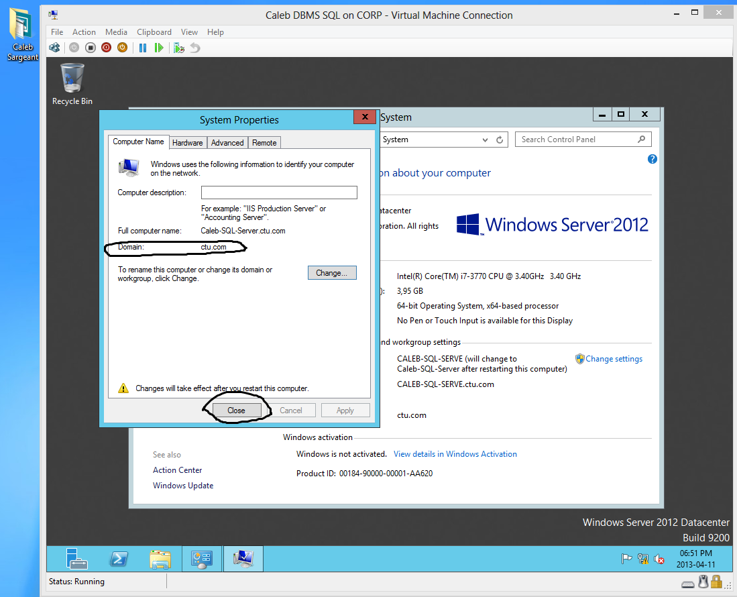Click the refresh icon beside the System address bar
This screenshot has width=737, height=597.
500,140
